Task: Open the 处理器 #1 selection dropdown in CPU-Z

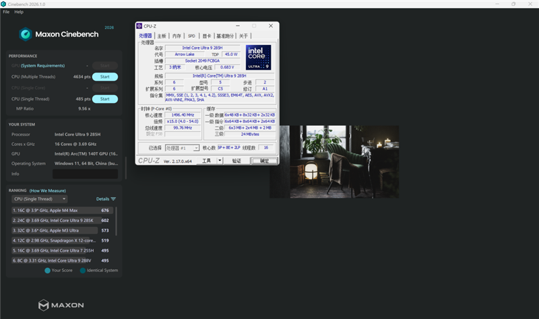Action: tap(182, 148)
